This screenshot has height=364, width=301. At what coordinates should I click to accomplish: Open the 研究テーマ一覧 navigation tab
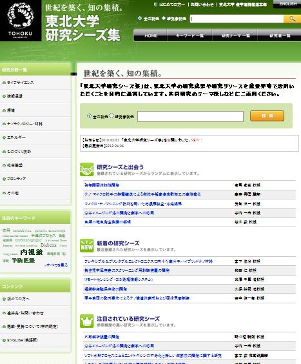point(235,35)
